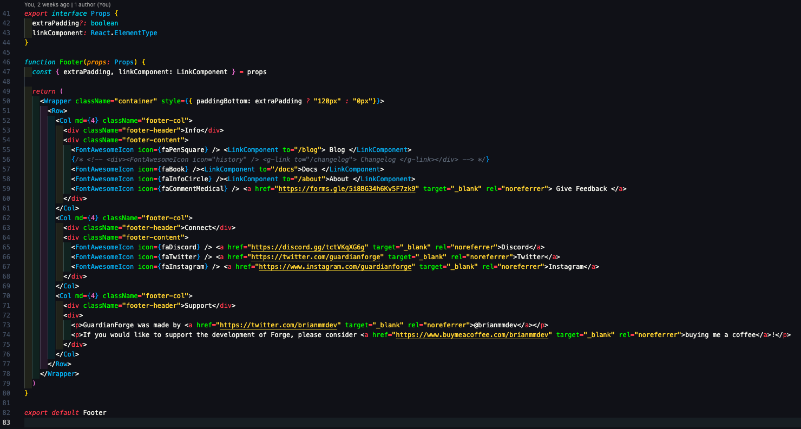The height and width of the screenshot is (429, 801).
Task: Click the closing '</Wrapper>' tag on line 78
Action: (60, 374)
